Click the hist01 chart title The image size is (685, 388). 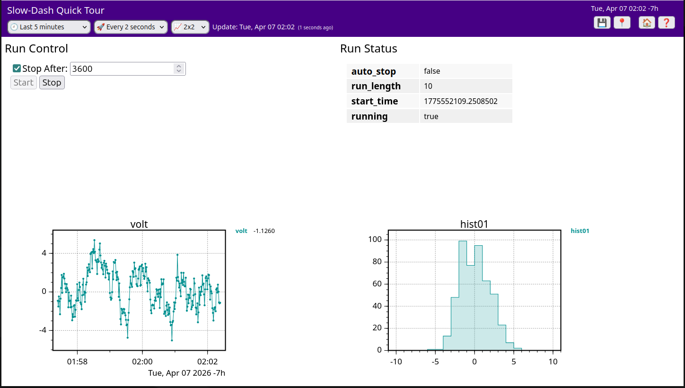pos(474,224)
